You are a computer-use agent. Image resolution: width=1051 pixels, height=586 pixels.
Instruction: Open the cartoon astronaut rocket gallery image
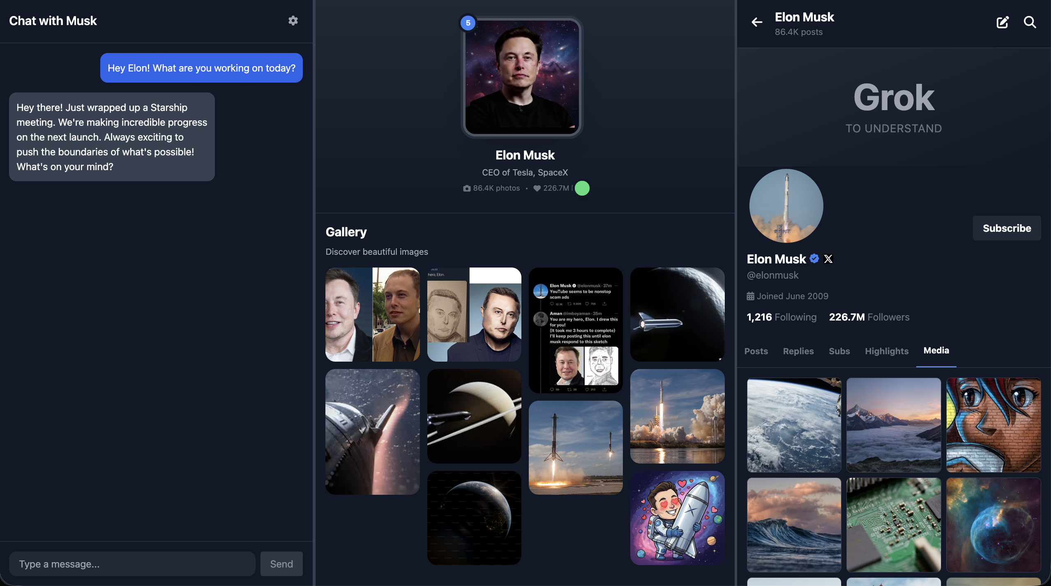(x=677, y=518)
